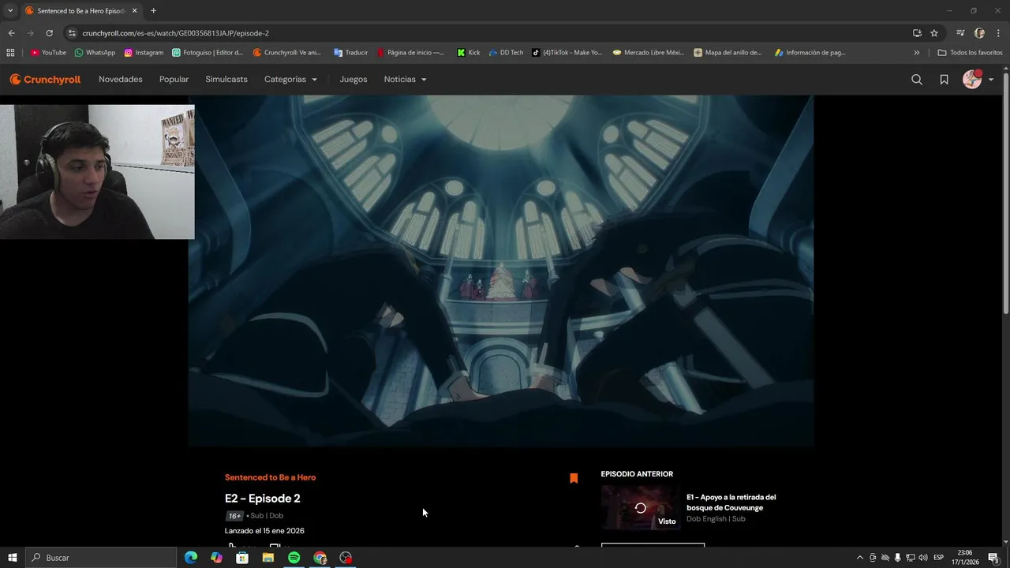Open the Crunchyroll watchlist bookmark icon in header
Image resolution: width=1010 pixels, height=568 pixels.
coord(944,80)
